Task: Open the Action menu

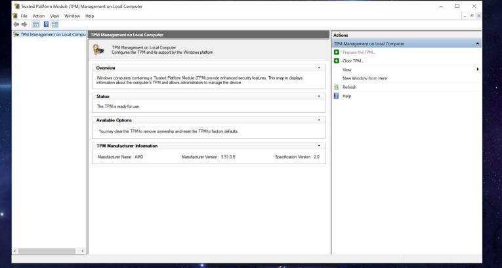Action: [x=39, y=16]
